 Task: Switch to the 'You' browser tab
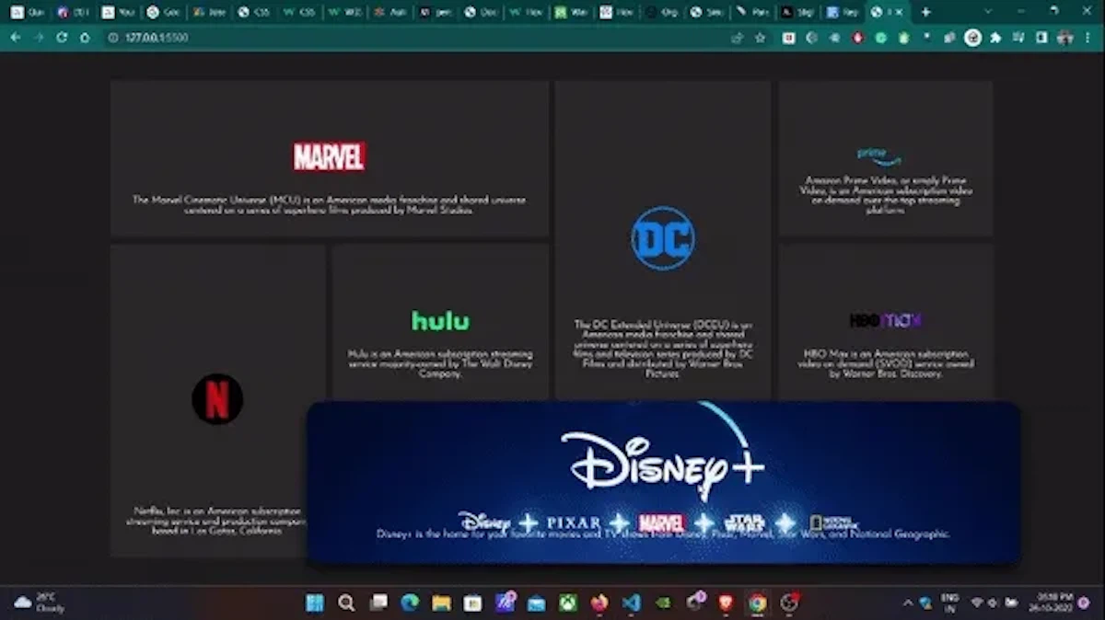click(118, 12)
